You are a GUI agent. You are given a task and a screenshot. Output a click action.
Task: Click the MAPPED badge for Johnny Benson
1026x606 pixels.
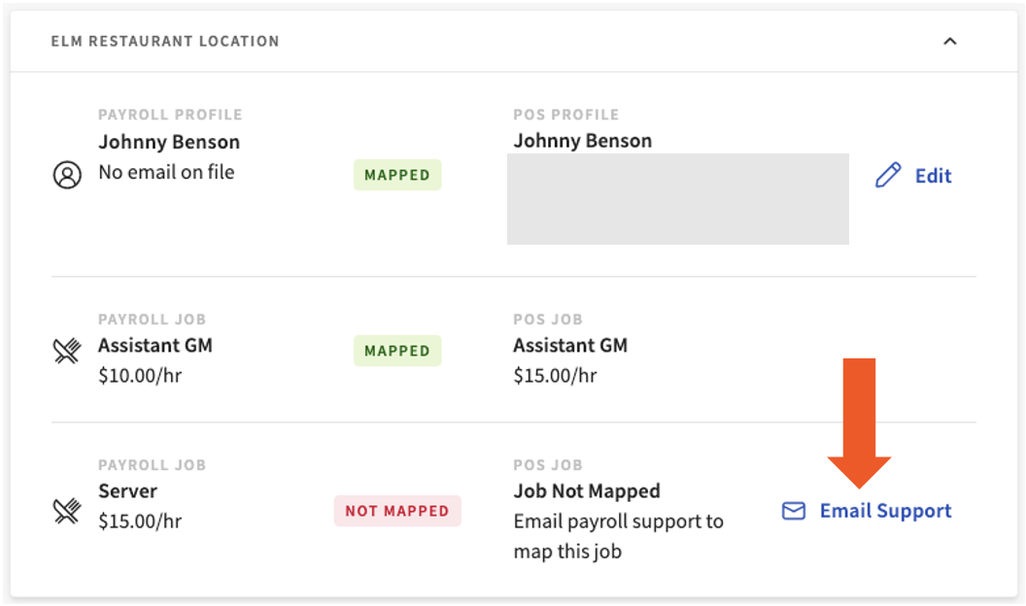click(396, 175)
